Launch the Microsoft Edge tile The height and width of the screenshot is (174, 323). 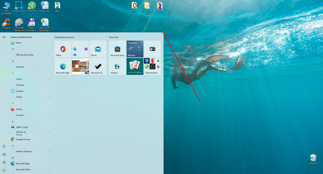(x=63, y=66)
